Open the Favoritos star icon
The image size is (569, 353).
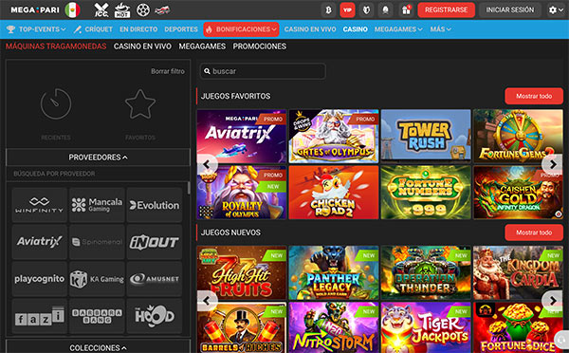pos(140,104)
